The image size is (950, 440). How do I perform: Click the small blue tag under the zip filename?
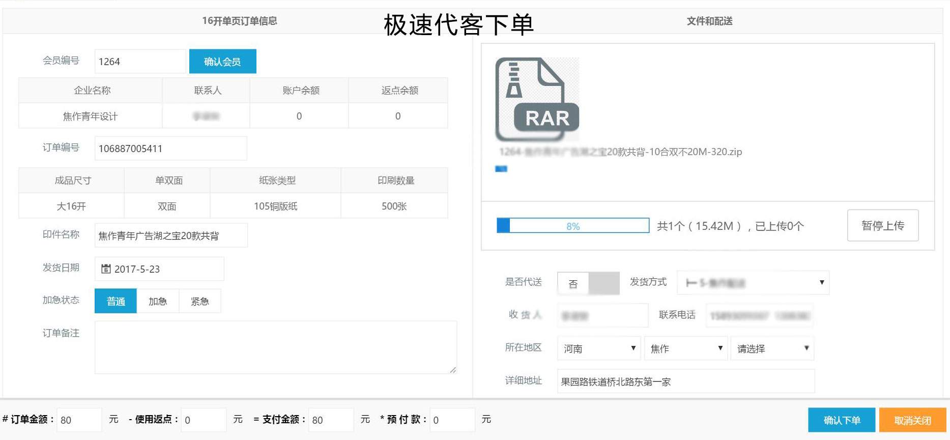[x=501, y=169]
